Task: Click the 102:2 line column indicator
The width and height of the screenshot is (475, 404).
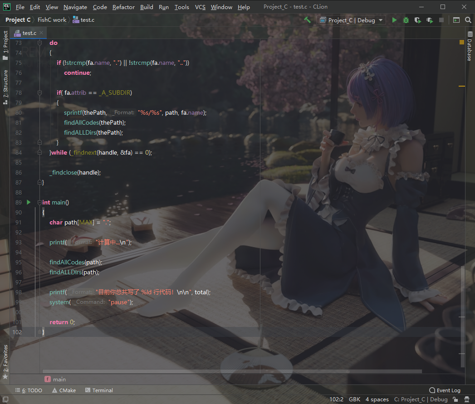Action: click(336, 399)
